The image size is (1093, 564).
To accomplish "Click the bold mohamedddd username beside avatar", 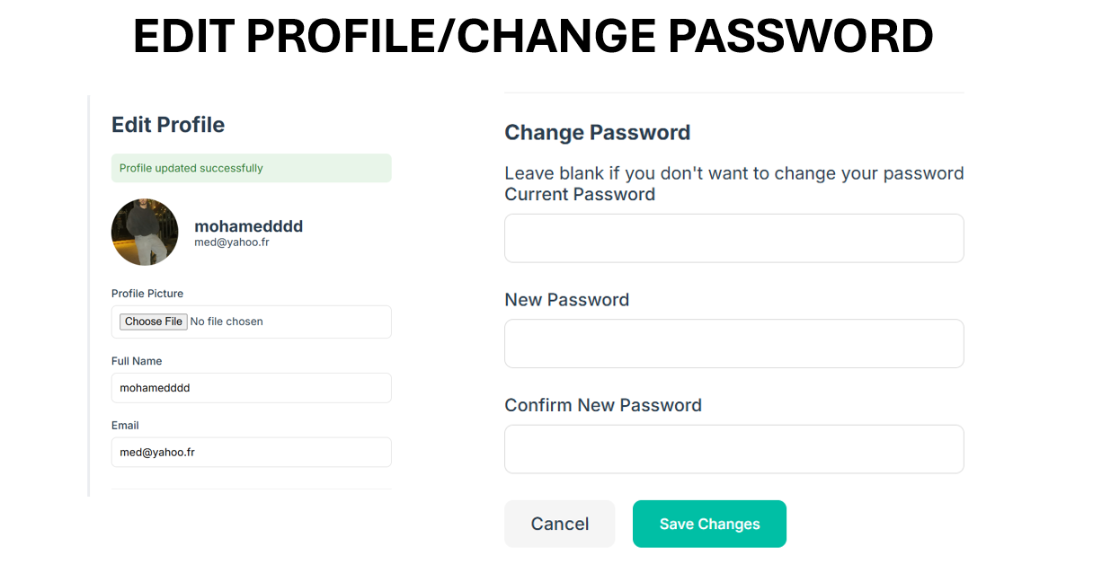I will (249, 226).
